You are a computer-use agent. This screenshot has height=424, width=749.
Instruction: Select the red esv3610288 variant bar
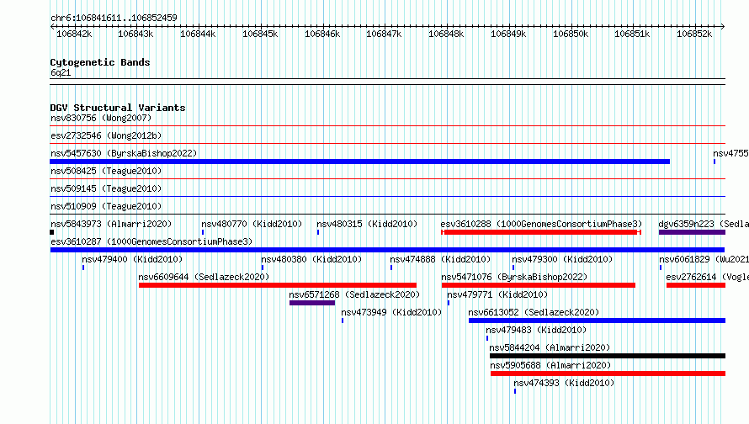click(541, 232)
